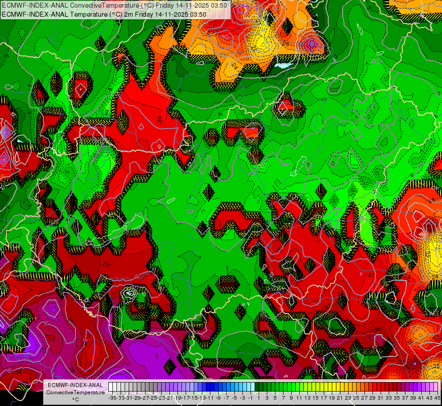The width and height of the screenshot is (442, 406).
Task: Select the pale cyan swatch above -1 in legend
Action: pyautogui.click(x=252, y=387)
